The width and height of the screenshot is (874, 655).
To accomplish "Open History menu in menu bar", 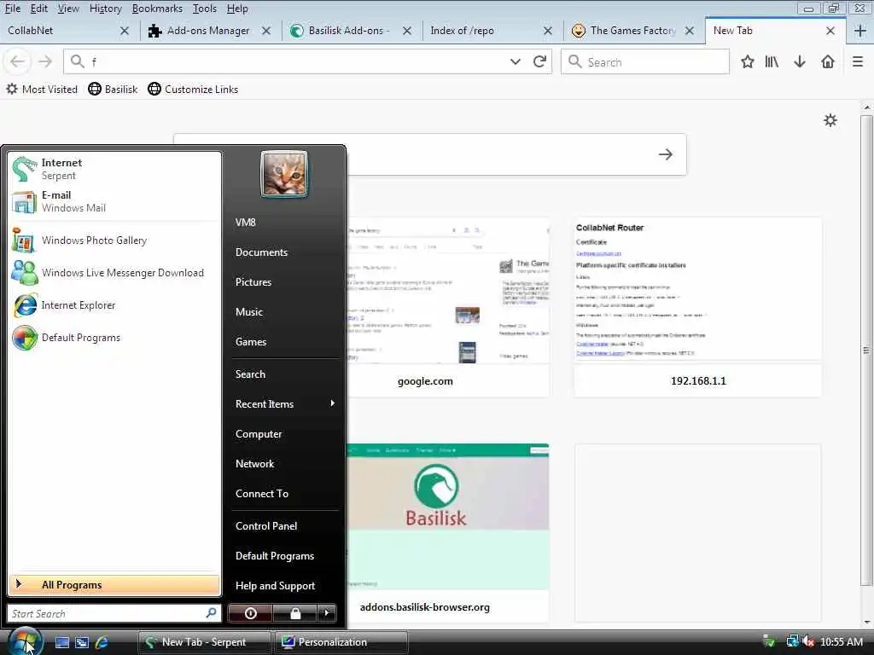I will point(105,9).
